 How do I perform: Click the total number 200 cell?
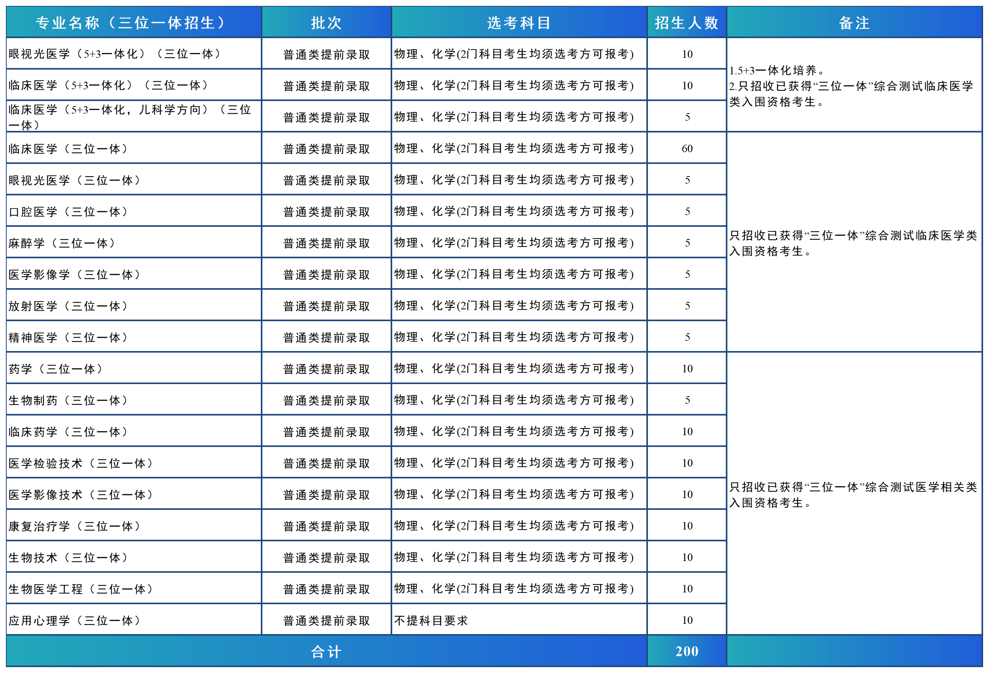(x=686, y=651)
